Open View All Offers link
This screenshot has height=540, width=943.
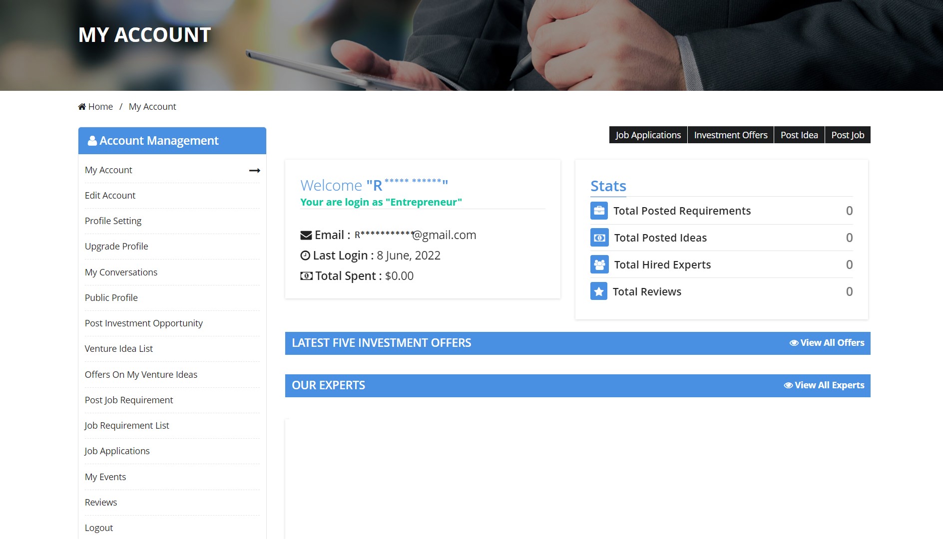[x=827, y=343]
